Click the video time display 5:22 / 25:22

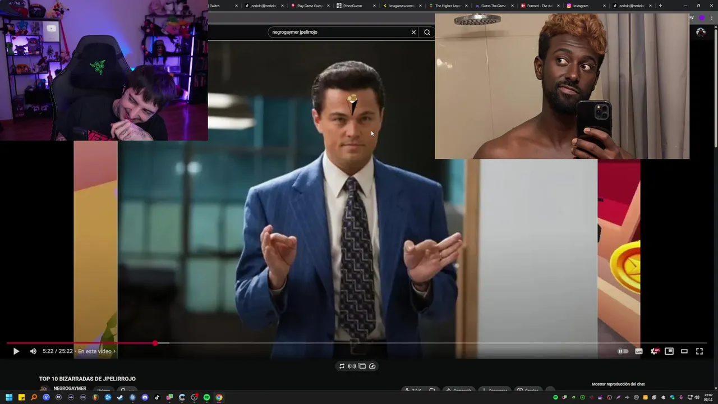click(58, 351)
